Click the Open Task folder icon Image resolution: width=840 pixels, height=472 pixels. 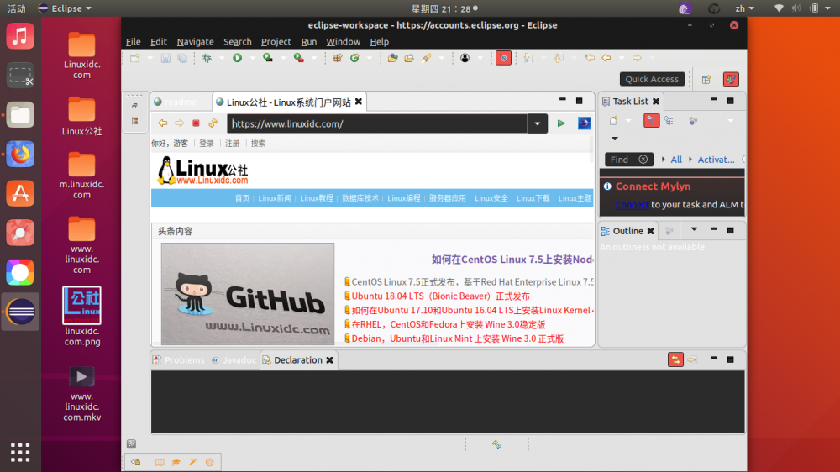(x=409, y=58)
